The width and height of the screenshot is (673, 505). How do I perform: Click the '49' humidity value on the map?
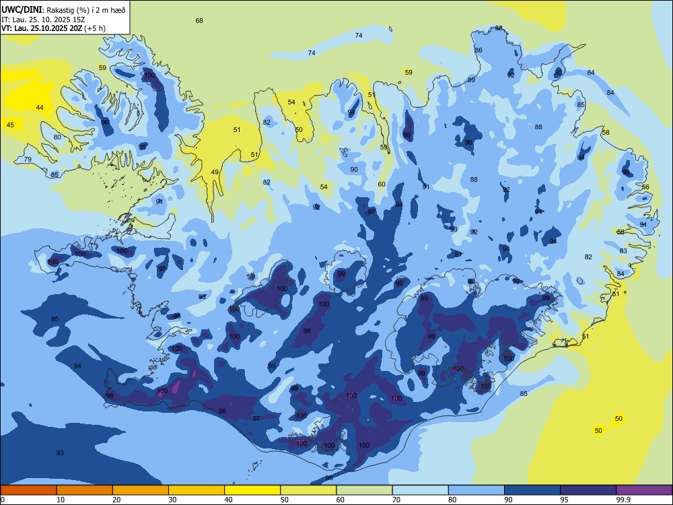[x=215, y=172]
